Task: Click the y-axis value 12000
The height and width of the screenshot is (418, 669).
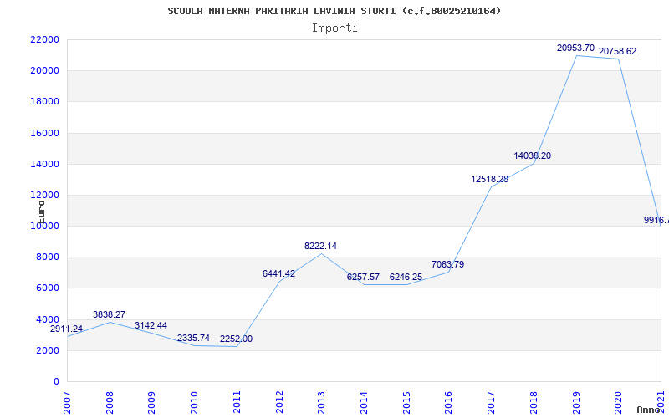Action: click(44, 195)
